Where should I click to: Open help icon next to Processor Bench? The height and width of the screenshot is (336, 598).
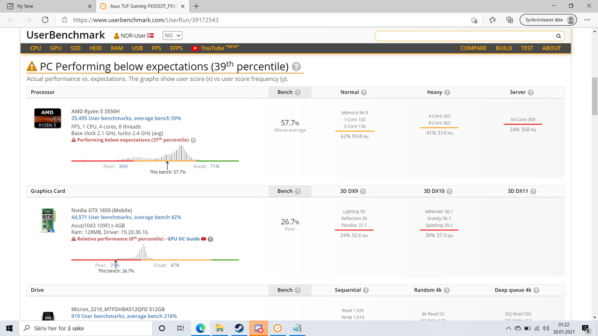tap(298, 92)
